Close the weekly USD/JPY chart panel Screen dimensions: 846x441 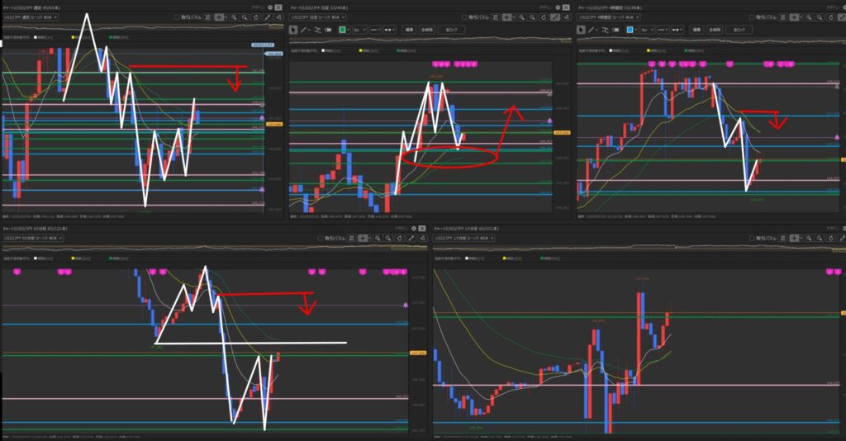click(278, 7)
